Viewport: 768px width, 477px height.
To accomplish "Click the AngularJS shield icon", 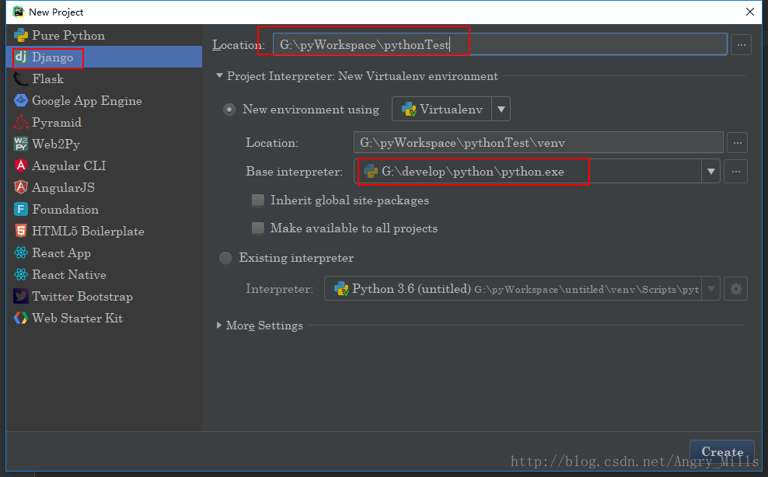I will 20,187.
